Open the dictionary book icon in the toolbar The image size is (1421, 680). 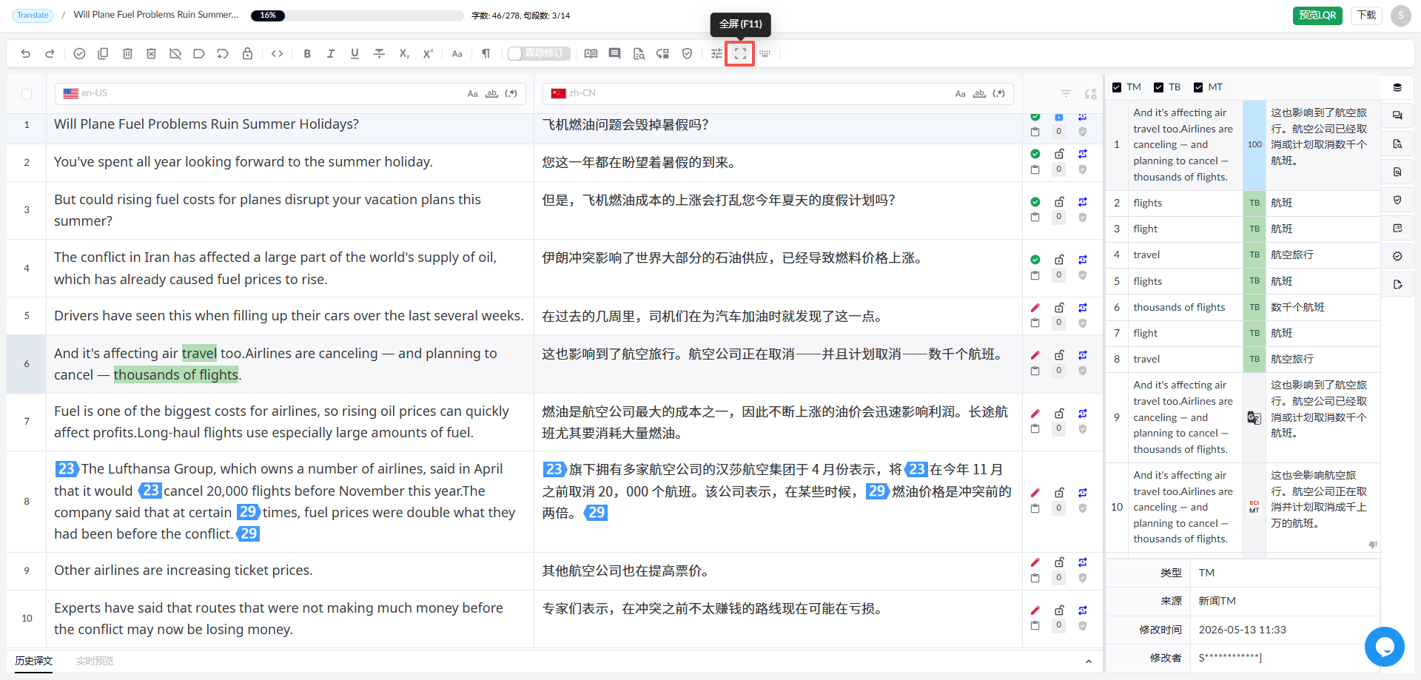591,53
